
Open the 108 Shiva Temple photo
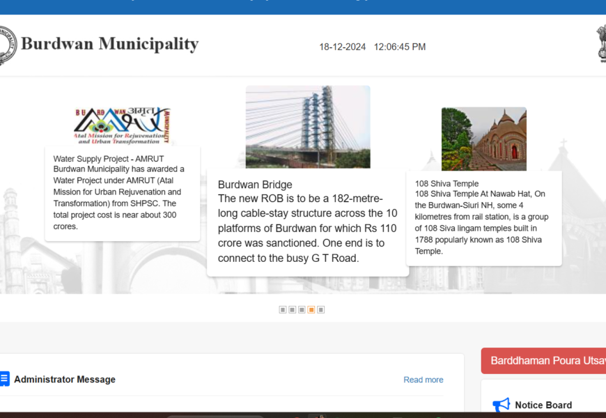coord(483,139)
